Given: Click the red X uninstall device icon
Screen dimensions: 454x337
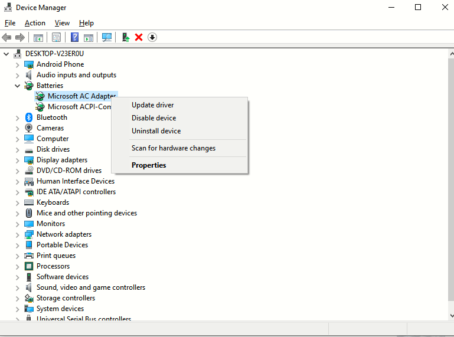Looking at the screenshot, I should [x=139, y=37].
